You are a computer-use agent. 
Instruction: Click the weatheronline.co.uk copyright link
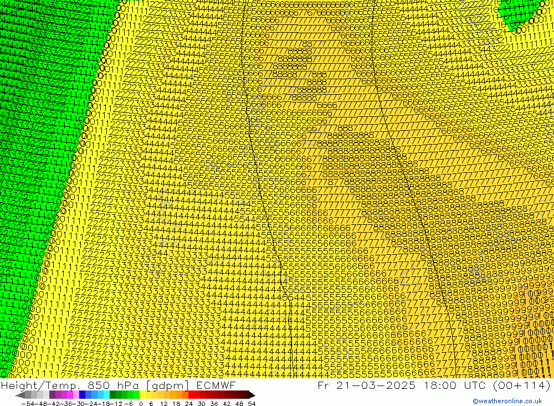coord(507,401)
